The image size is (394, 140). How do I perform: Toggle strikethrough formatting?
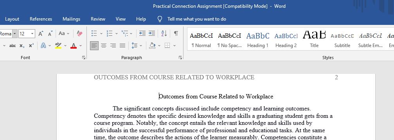pyautogui.click(x=12, y=45)
